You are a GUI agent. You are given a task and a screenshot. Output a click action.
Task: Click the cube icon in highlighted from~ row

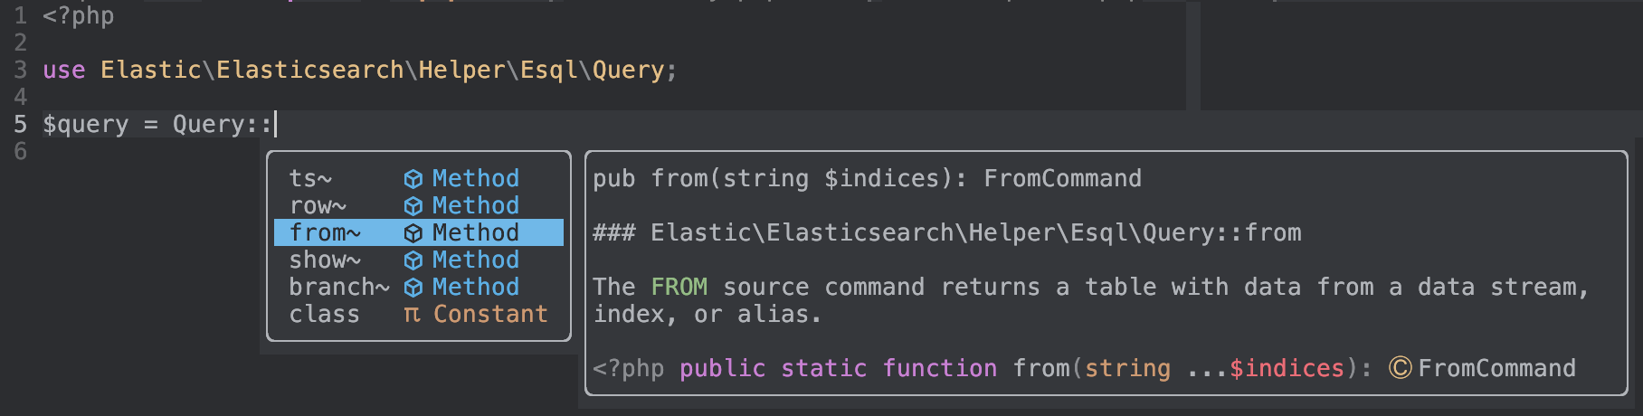413,233
